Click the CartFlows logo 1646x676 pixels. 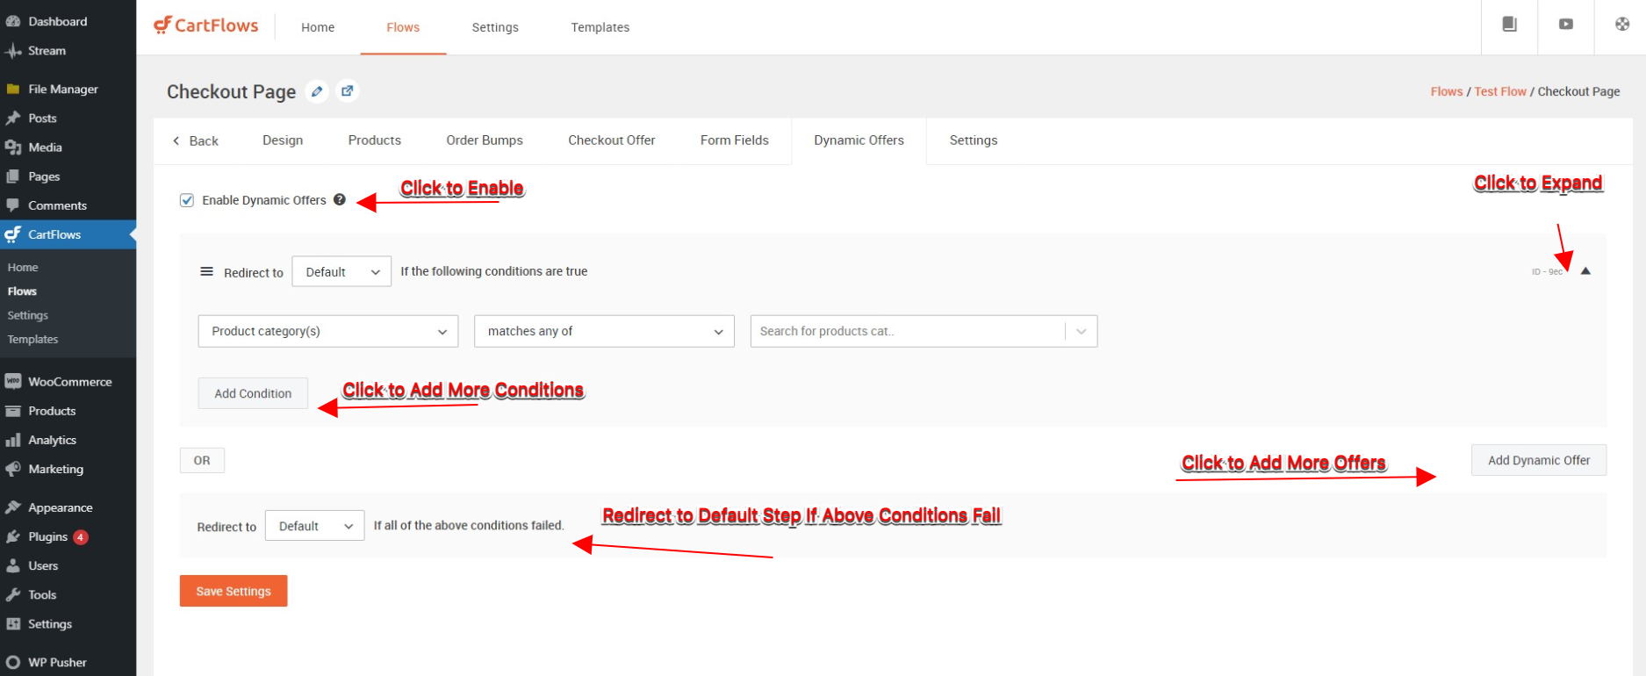click(206, 26)
